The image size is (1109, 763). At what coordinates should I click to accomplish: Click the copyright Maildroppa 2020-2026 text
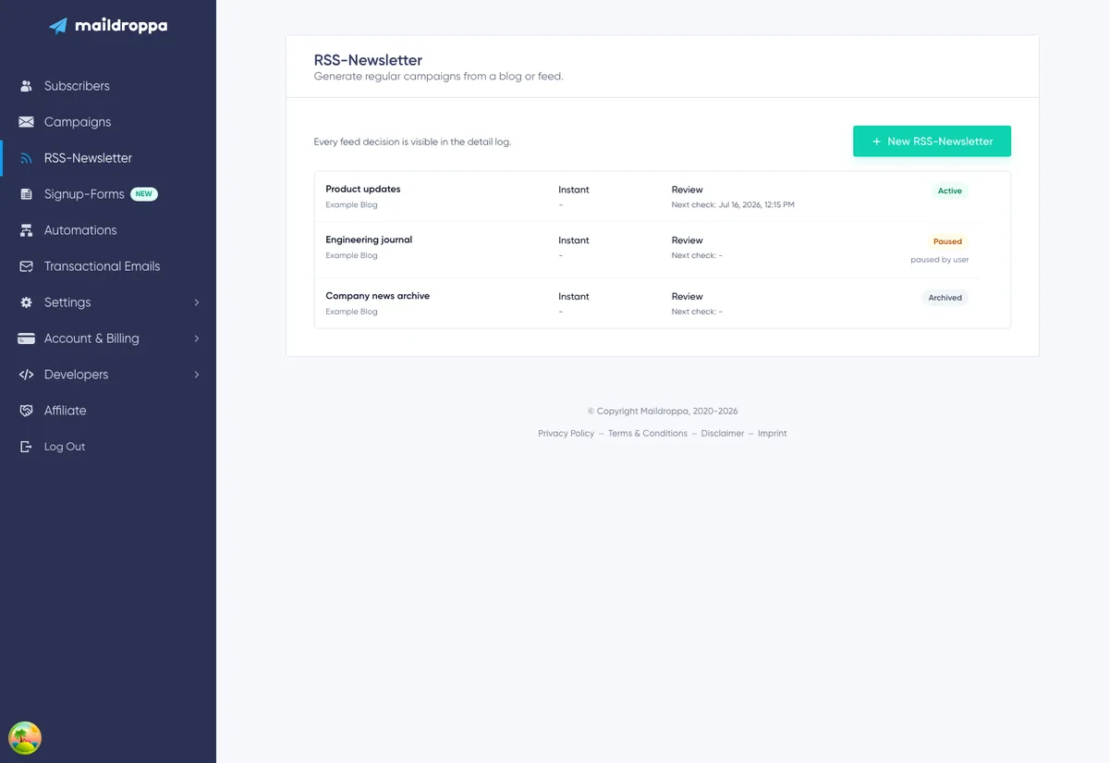tap(663, 412)
